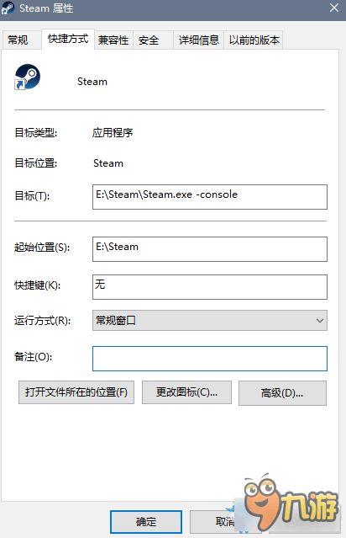The height and width of the screenshot is (538, 346).
Task: Switch to the 常规 tab
Action: 18,40
